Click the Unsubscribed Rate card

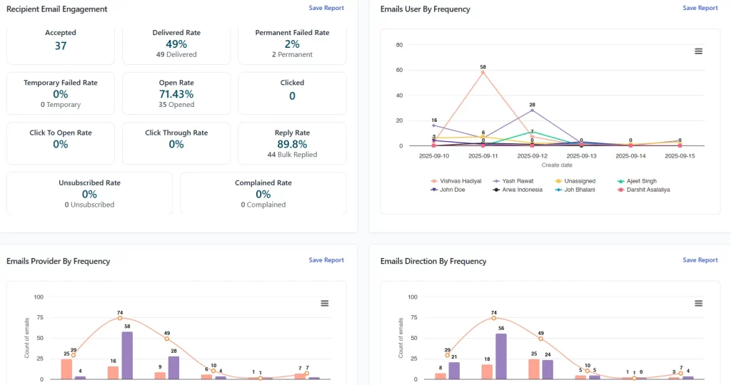pos(89,193)
